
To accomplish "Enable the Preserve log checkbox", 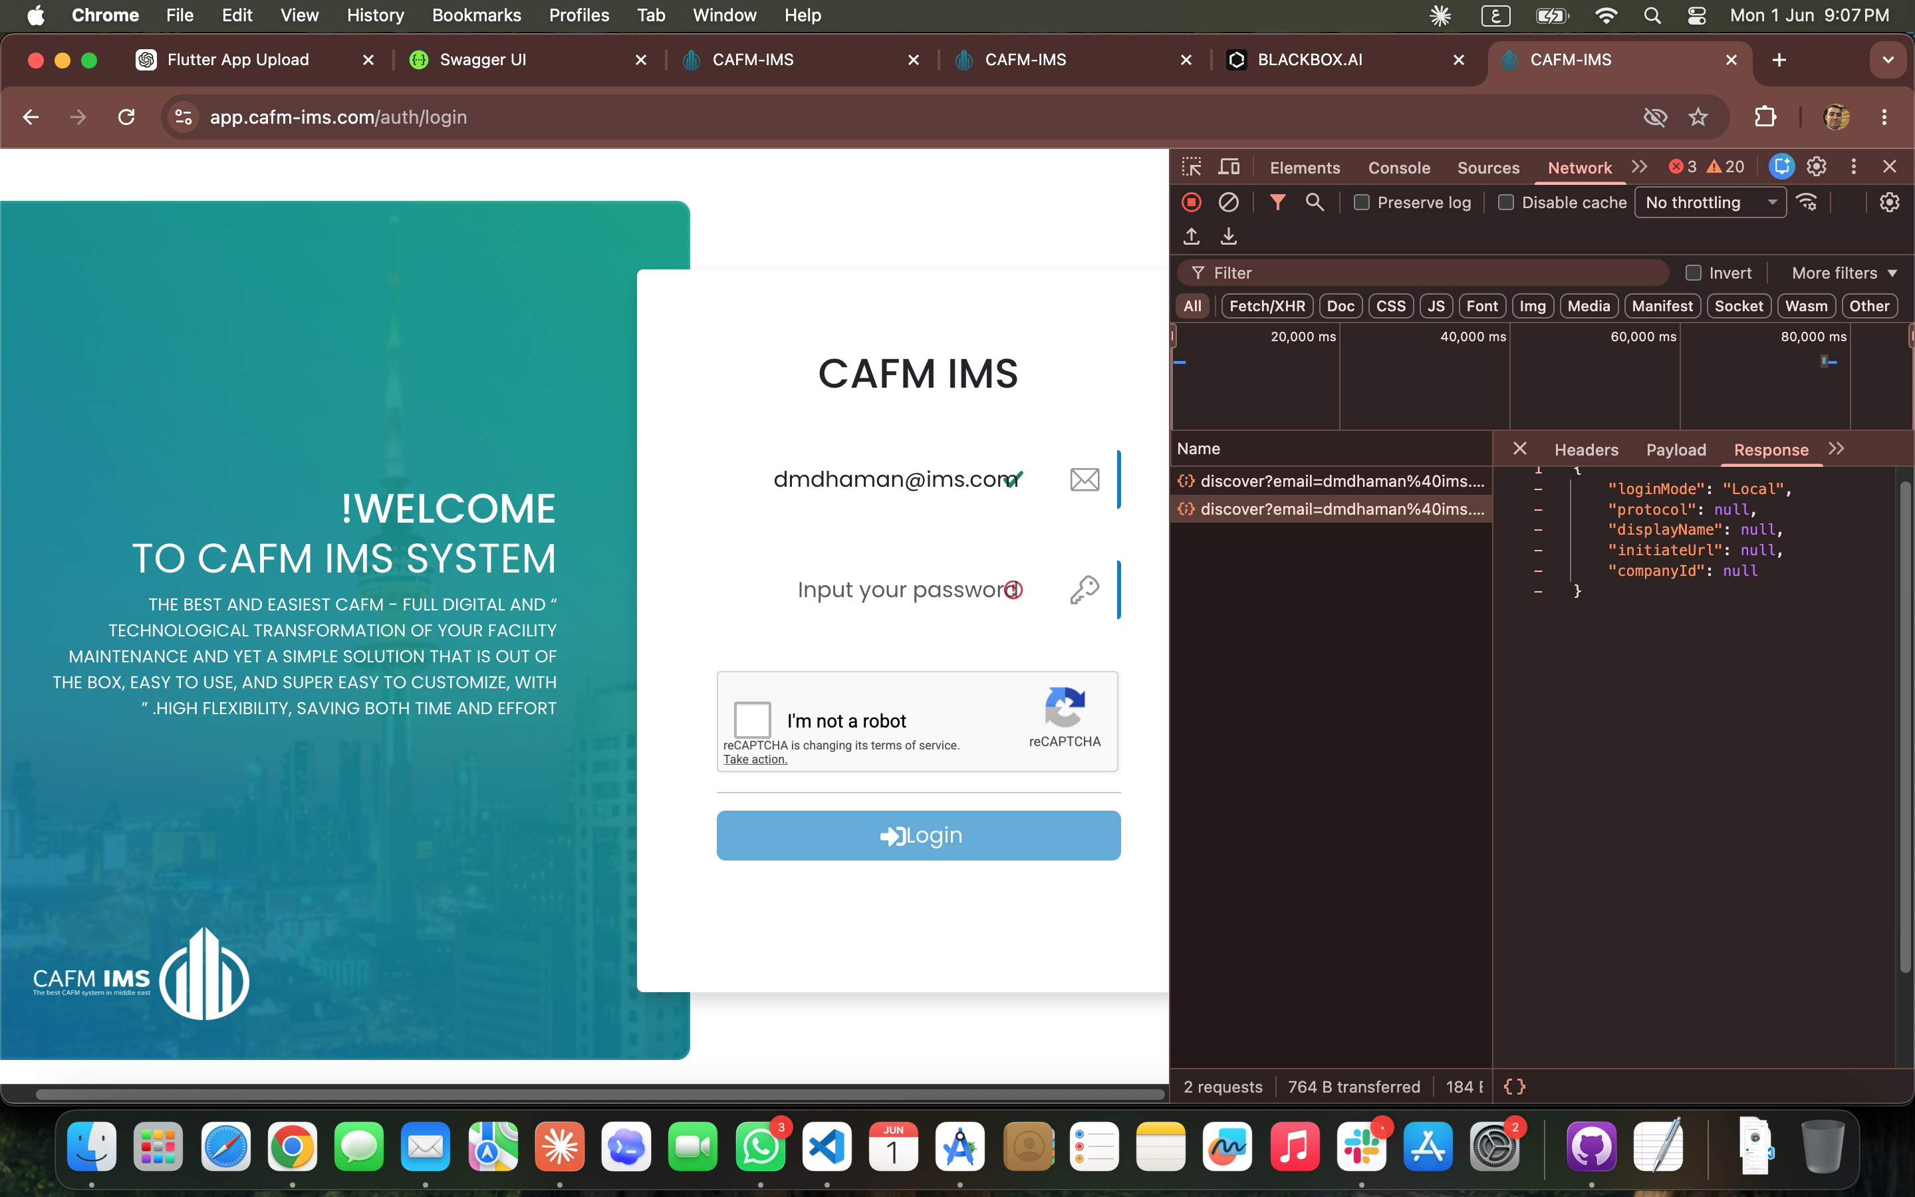I will [1361, 203].
